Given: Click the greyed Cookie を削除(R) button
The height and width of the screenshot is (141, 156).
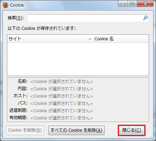Looking at the screenshot, I should pos(25,130).
